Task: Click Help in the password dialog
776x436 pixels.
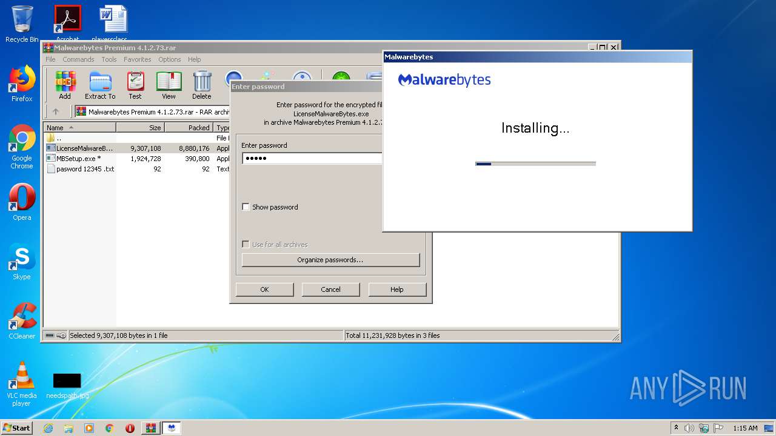Action: (x=397, y=289)
